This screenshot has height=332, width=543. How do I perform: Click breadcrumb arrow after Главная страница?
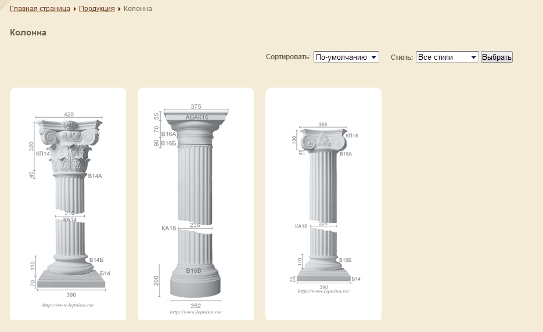tap(75, 9)
